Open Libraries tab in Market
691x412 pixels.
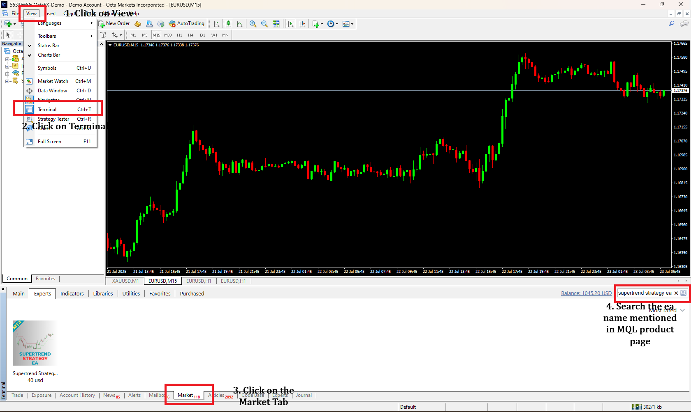(x=103, y=294)
